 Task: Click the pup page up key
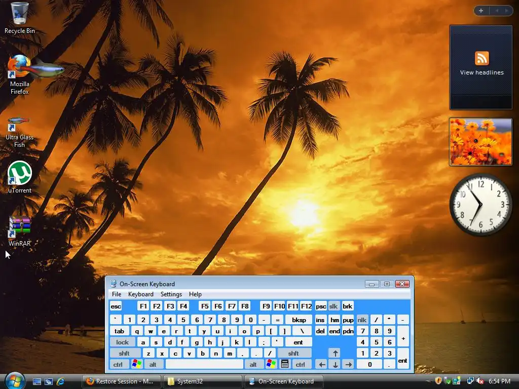click(x=348, y=320)
